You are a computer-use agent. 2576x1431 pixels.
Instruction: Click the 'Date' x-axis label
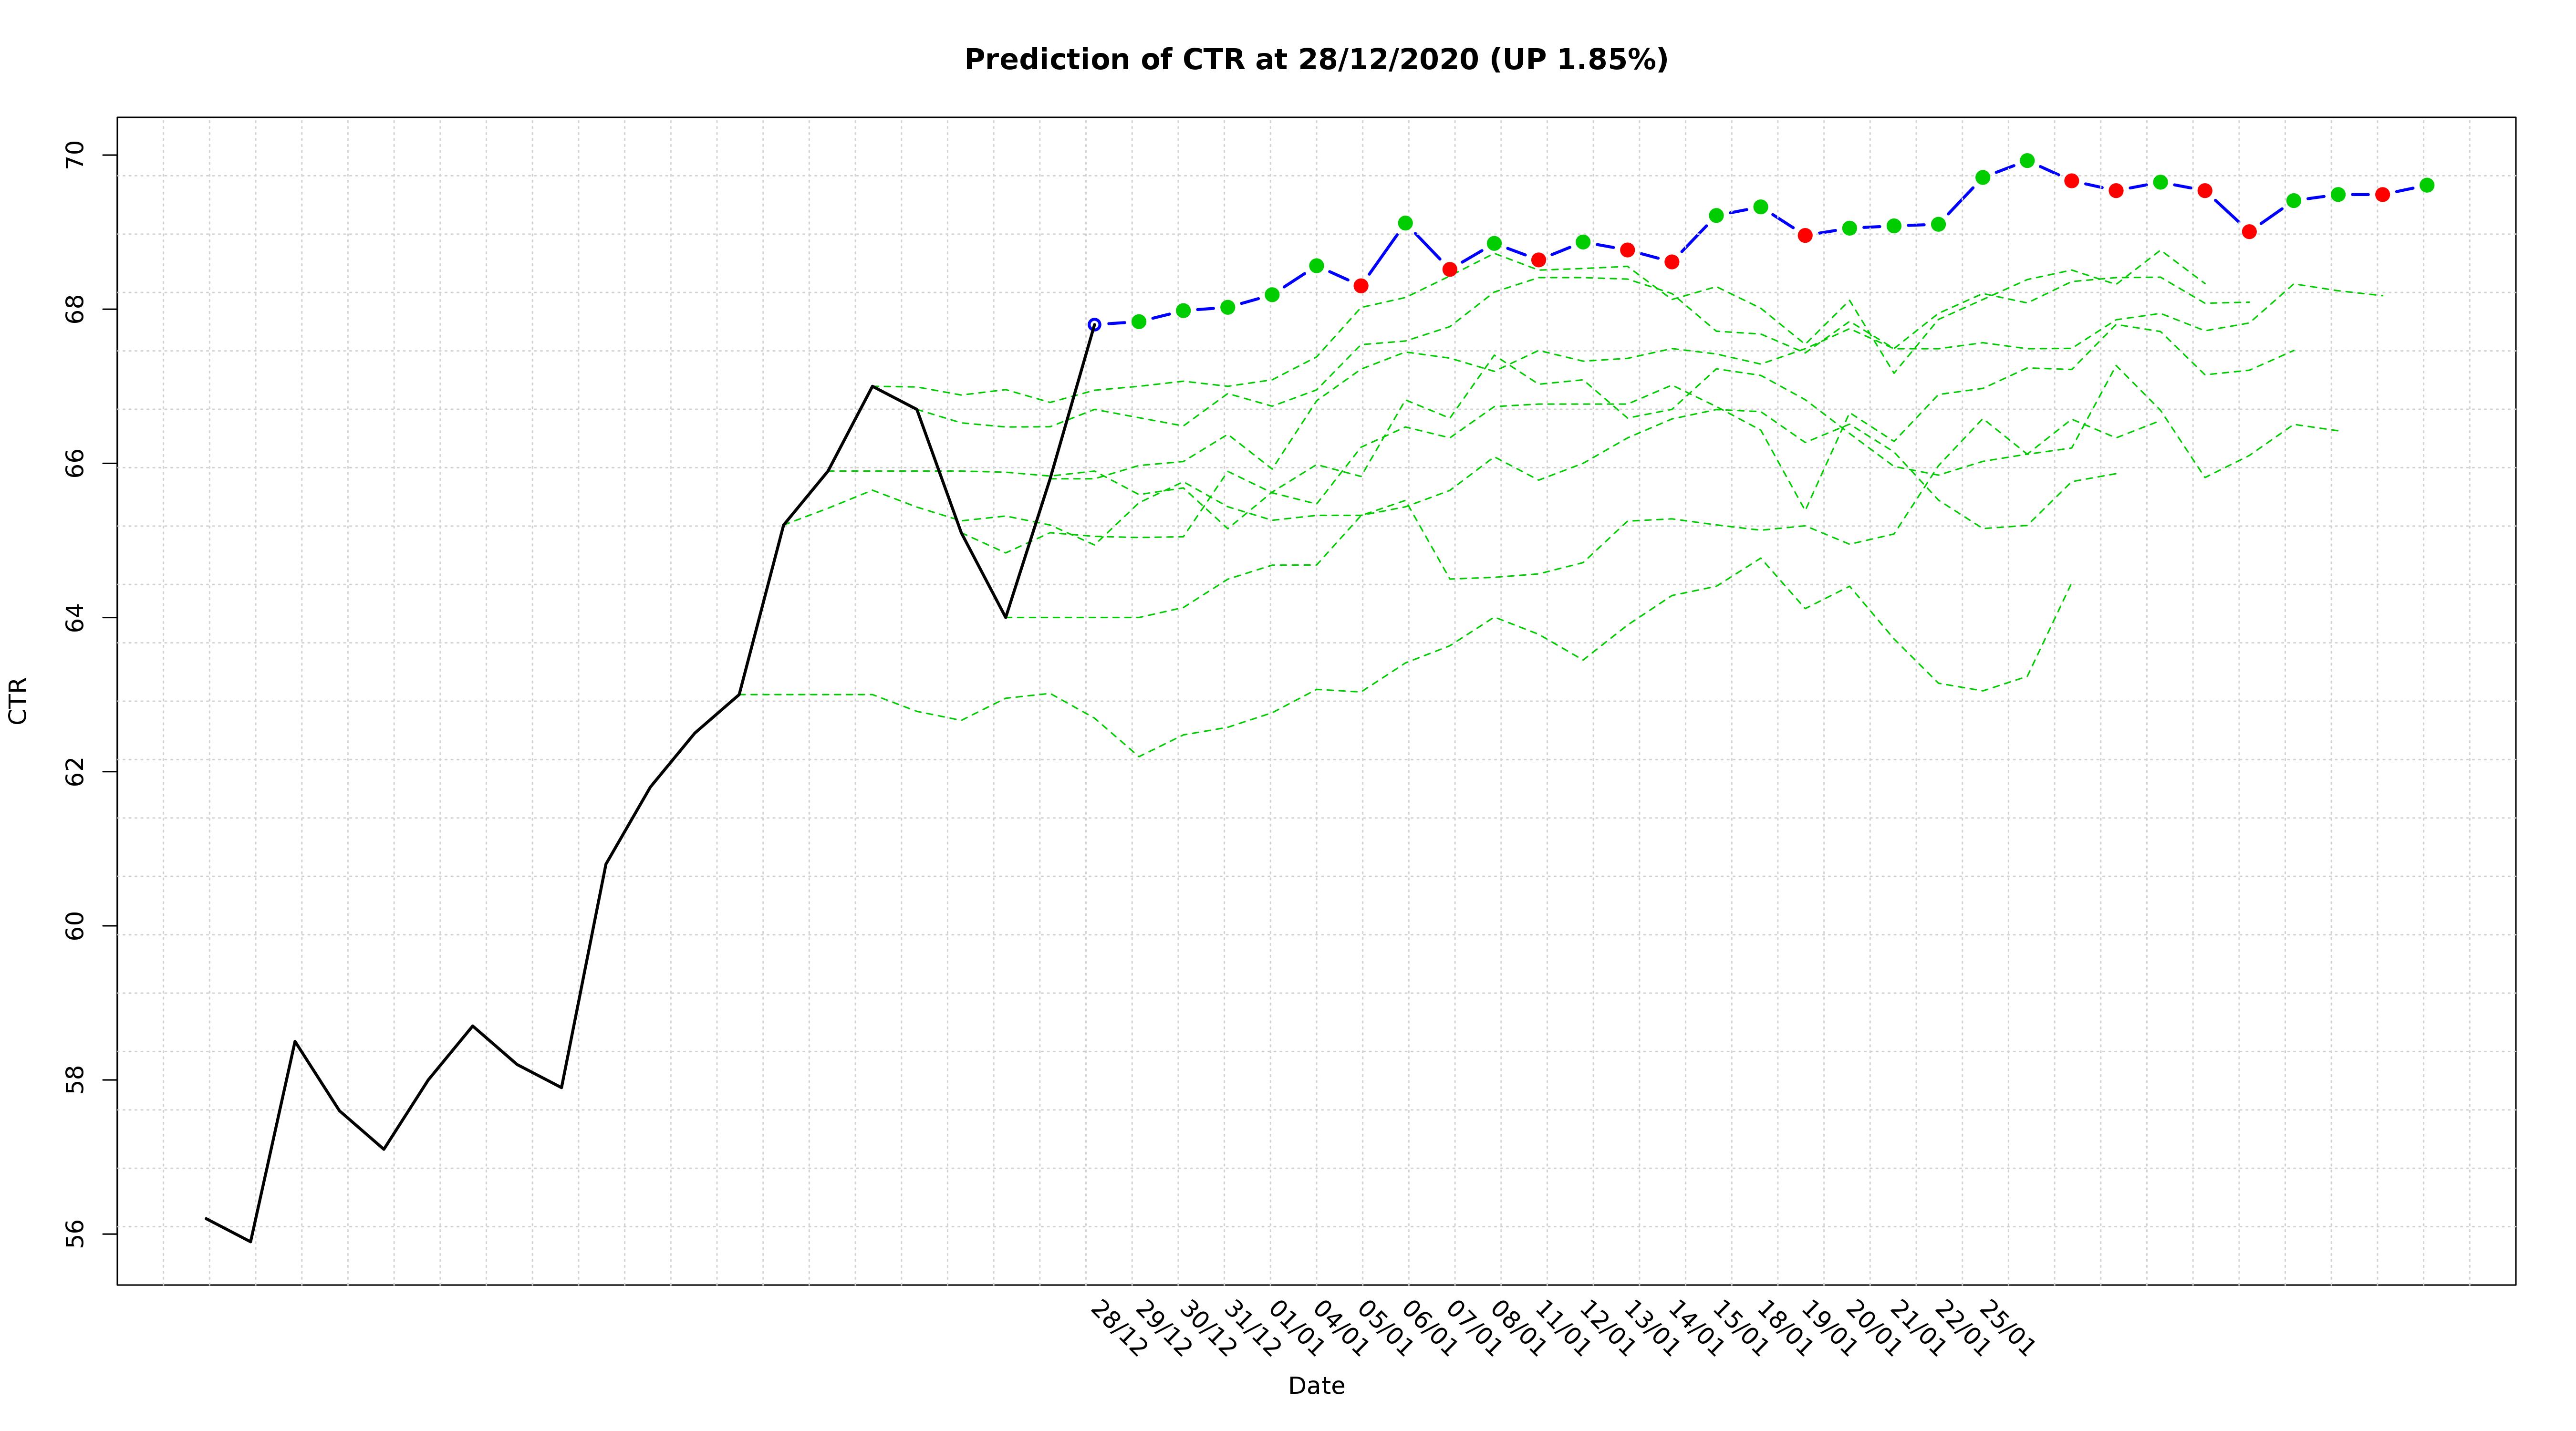point(1316,1386)
